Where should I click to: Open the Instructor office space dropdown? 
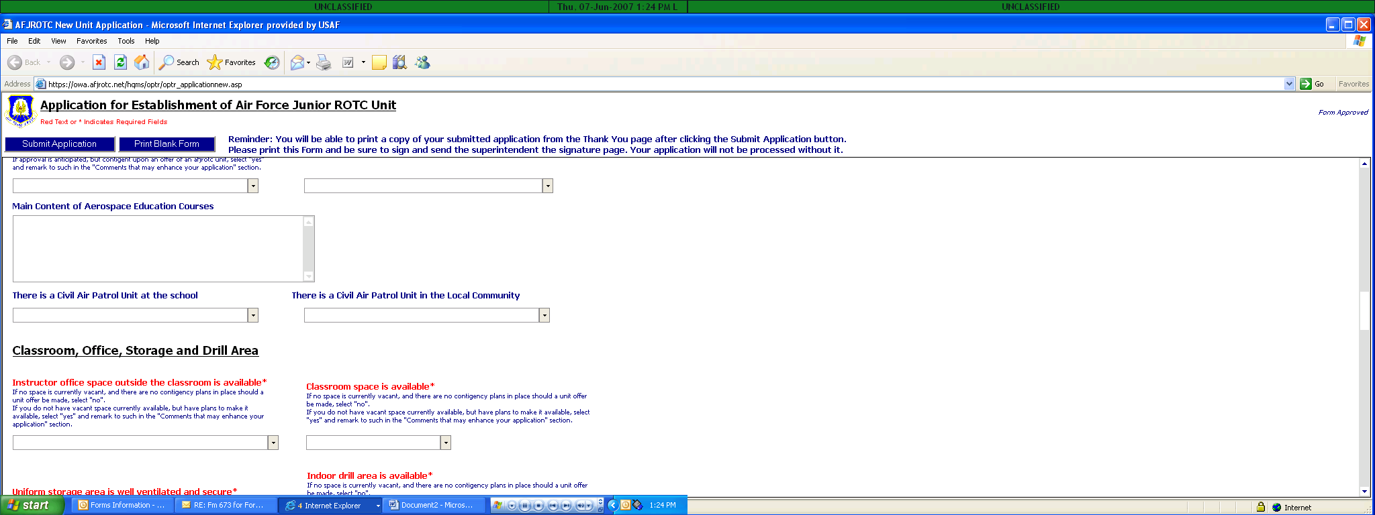coord(273,443)
